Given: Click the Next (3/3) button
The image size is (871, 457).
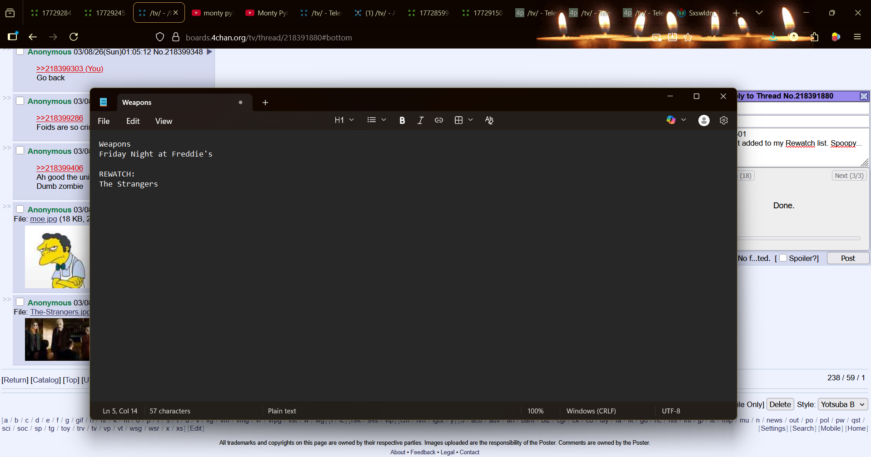Looking at the screenshot, I should pyautogui.click(x=849, y=176).
